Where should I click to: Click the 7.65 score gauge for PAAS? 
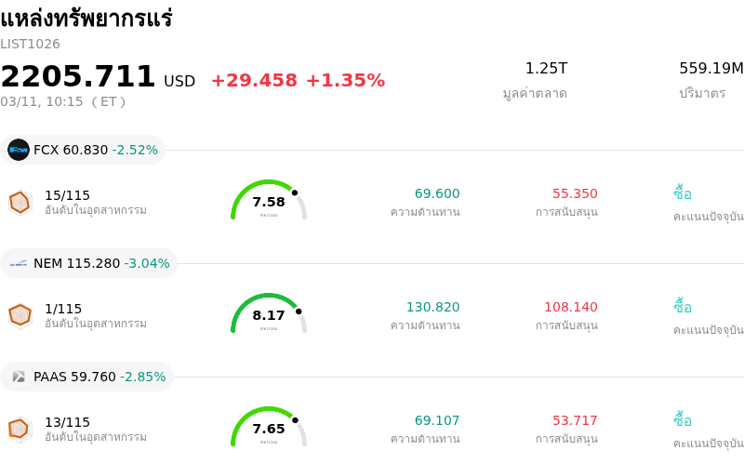pos(269,428)
